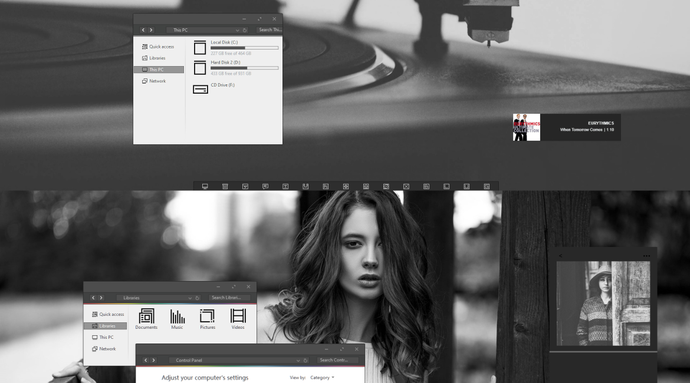Open the Videos library folder
The height and width of the screenshot is (383, 690).
[x=238, y=318]
